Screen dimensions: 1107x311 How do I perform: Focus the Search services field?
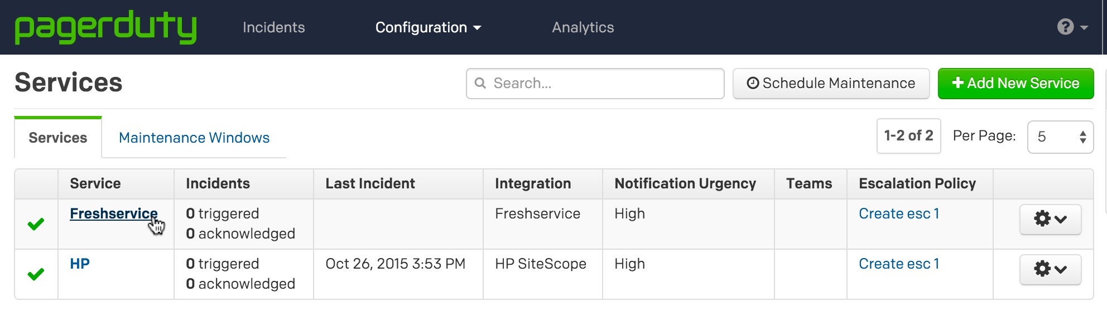(x=595, y=84)
